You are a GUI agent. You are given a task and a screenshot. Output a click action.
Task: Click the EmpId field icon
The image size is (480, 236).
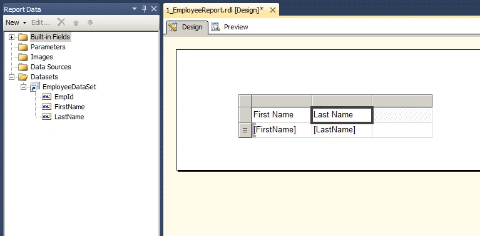[46, 97]
